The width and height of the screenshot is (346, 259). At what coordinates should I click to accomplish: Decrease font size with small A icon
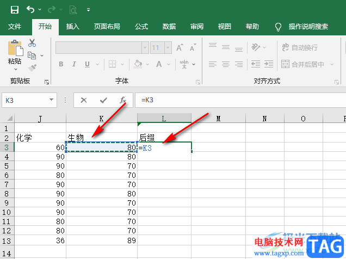pyautogui.click(x=193, y=47)
